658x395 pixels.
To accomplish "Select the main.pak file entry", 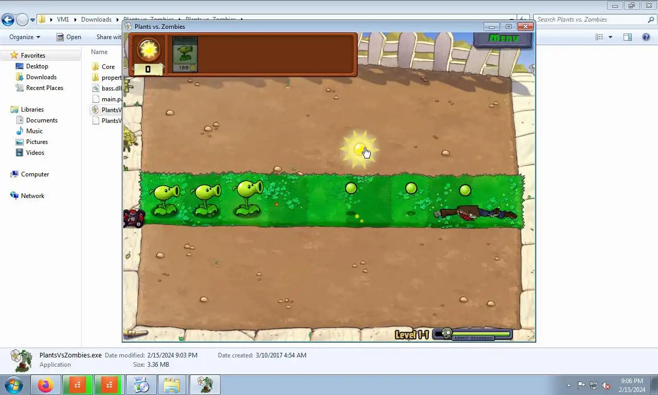I will point(107,99).
